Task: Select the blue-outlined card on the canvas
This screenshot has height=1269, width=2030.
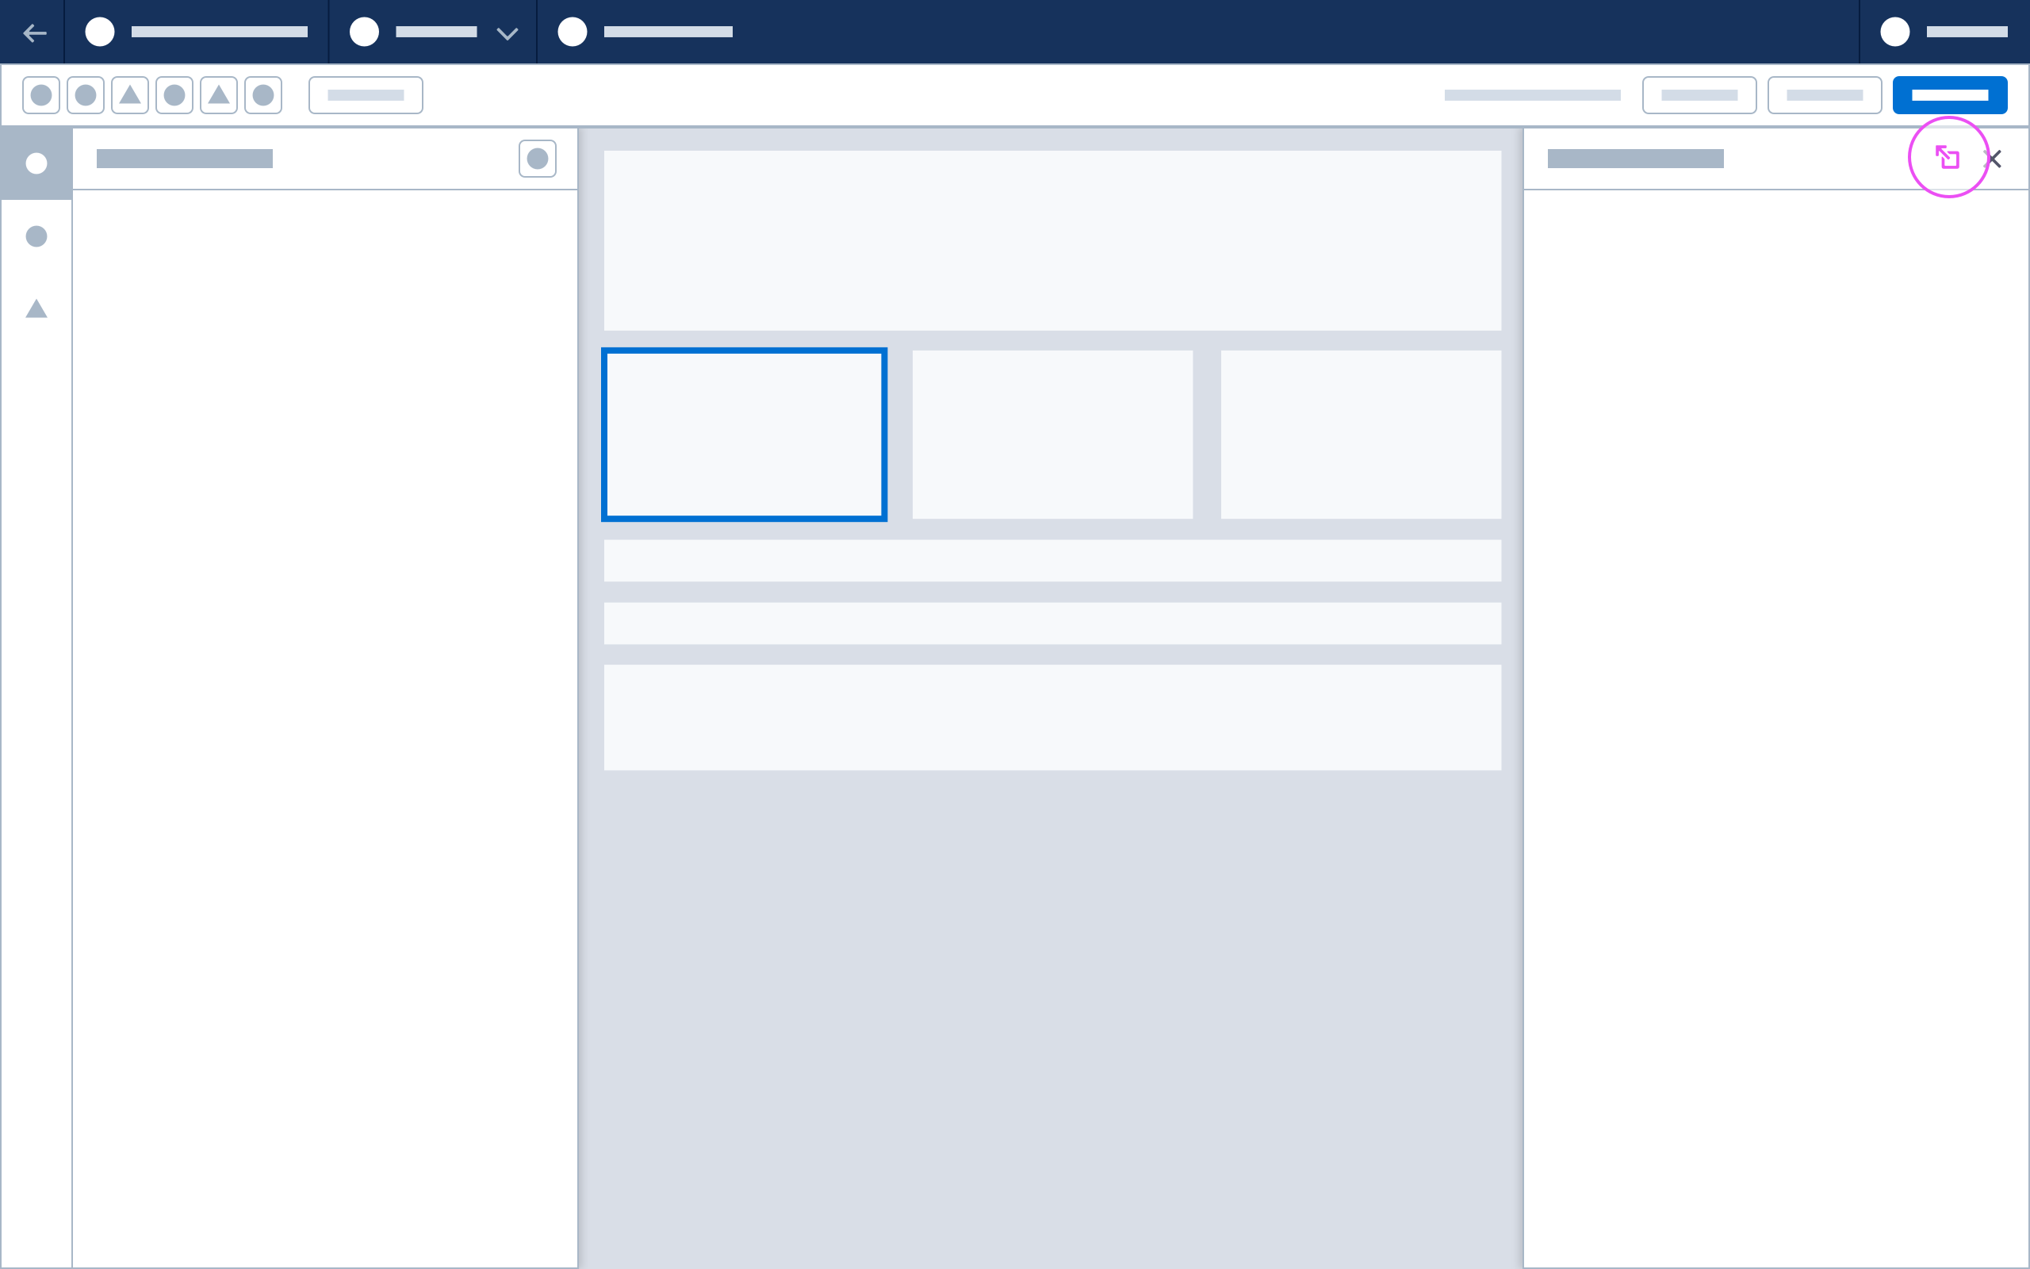Action: [744, 435]
